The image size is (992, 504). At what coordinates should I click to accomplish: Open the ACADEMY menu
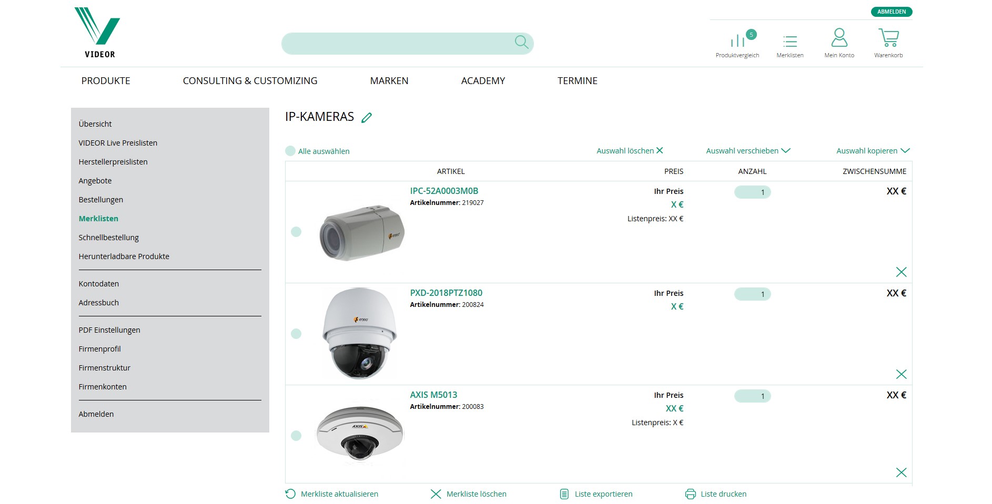click(x=483, y=81)
